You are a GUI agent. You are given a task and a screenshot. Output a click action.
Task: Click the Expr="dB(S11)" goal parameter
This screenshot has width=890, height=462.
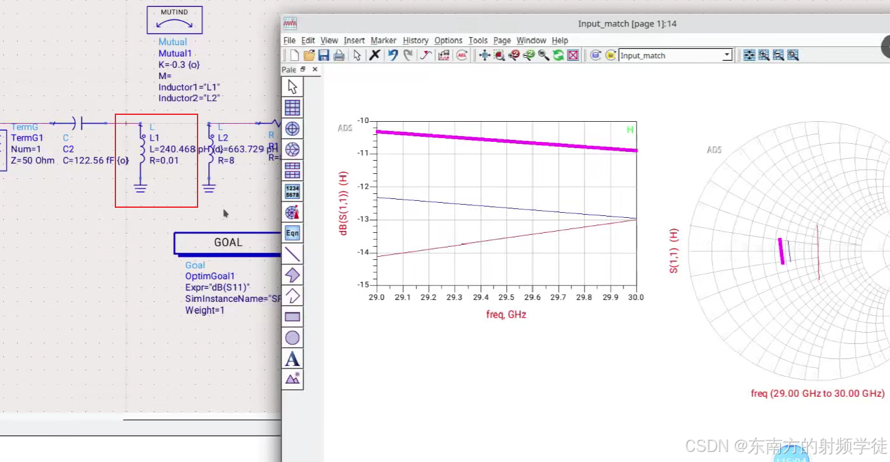coord(218,287)
